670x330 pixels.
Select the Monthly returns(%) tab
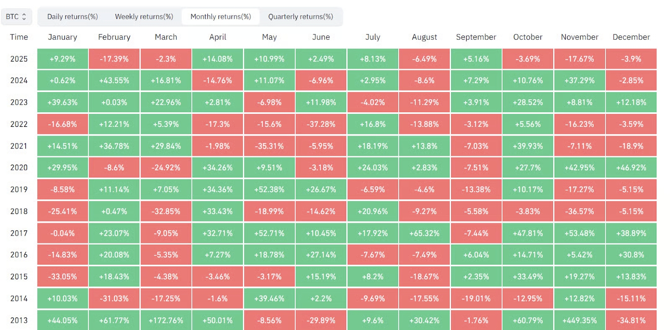221,17
